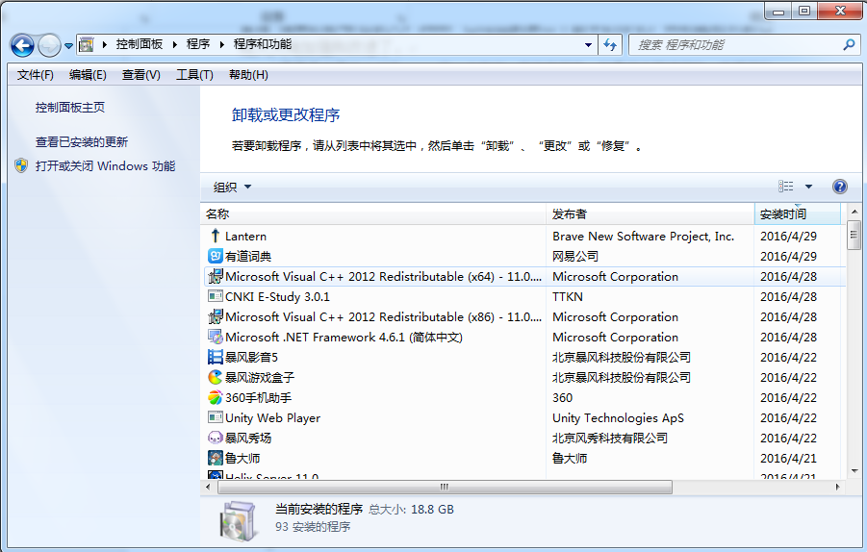Go to 控制面板主页 link
The image size is (867, 552).
70,108
